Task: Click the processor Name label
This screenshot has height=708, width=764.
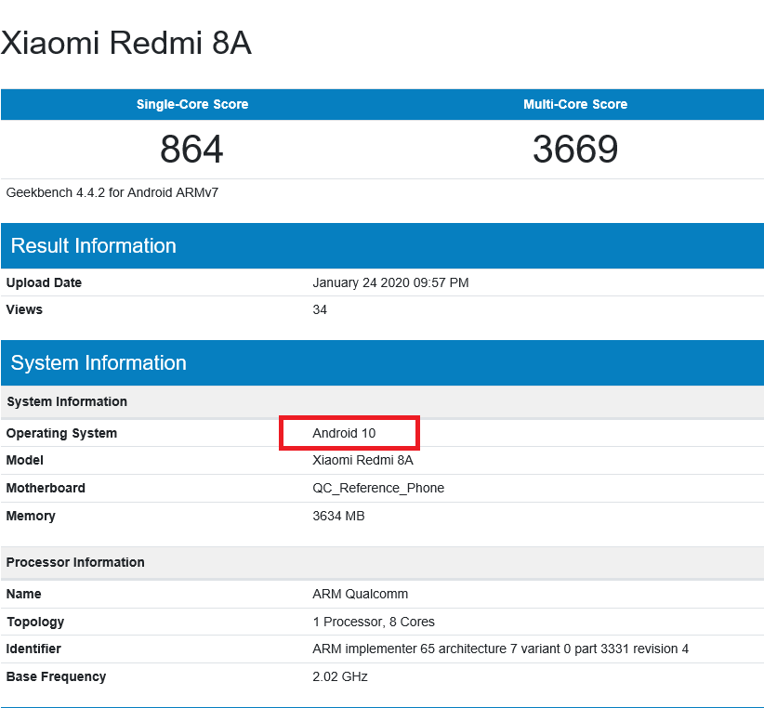Action: coord(24,594)
